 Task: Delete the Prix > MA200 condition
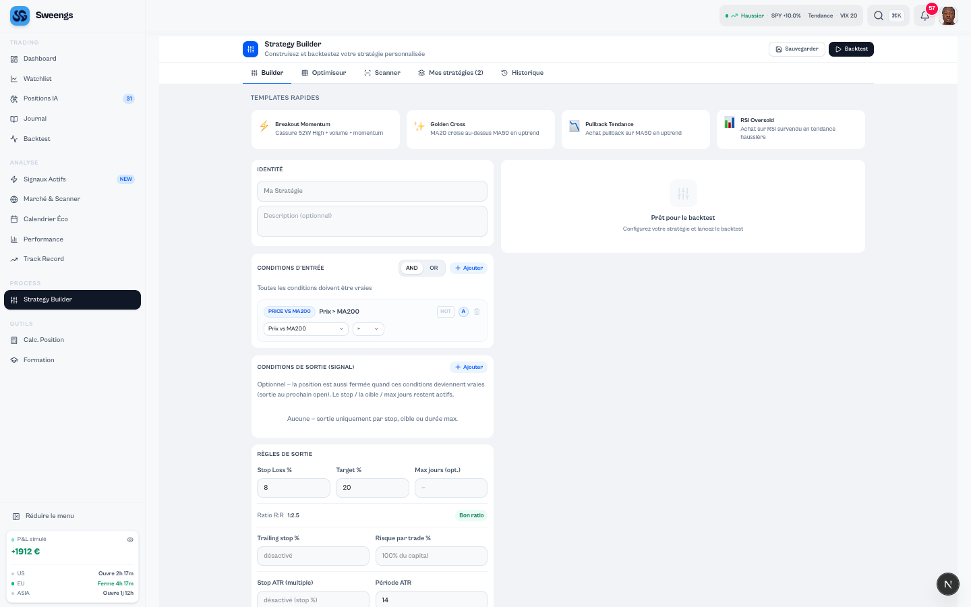click(x=477, y=312)
